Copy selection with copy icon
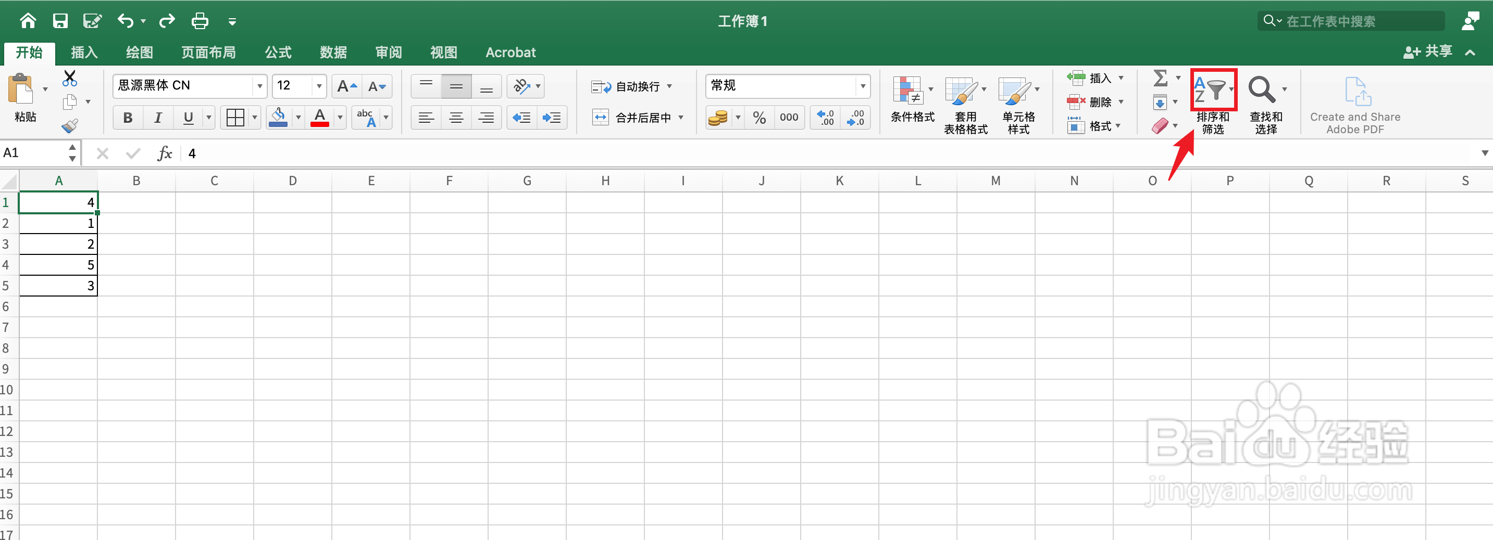1493x540 pixels. (70, 102)
